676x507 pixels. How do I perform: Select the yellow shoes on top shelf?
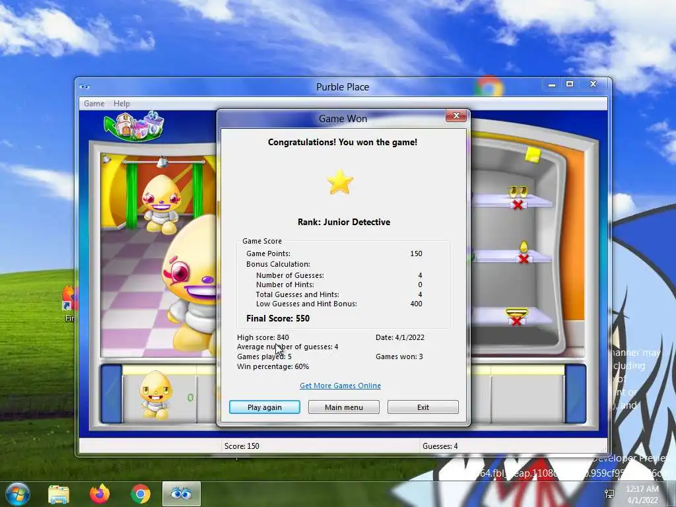pos(518,191)
